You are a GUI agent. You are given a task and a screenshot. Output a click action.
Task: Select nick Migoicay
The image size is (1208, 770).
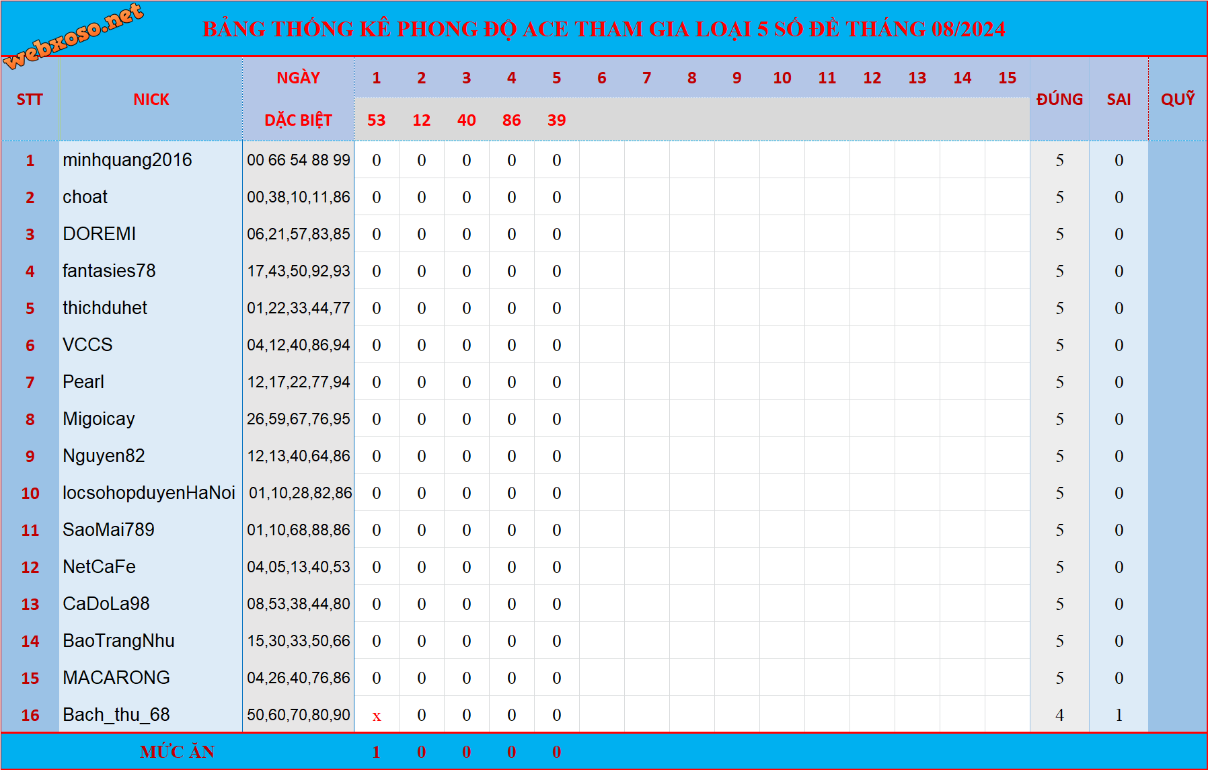pos(99,419)
